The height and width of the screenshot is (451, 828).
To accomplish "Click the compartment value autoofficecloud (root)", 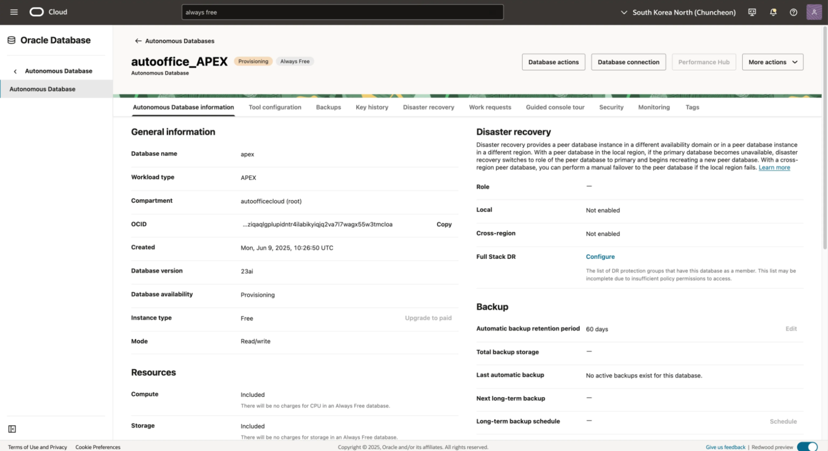I will coord(271,201).
